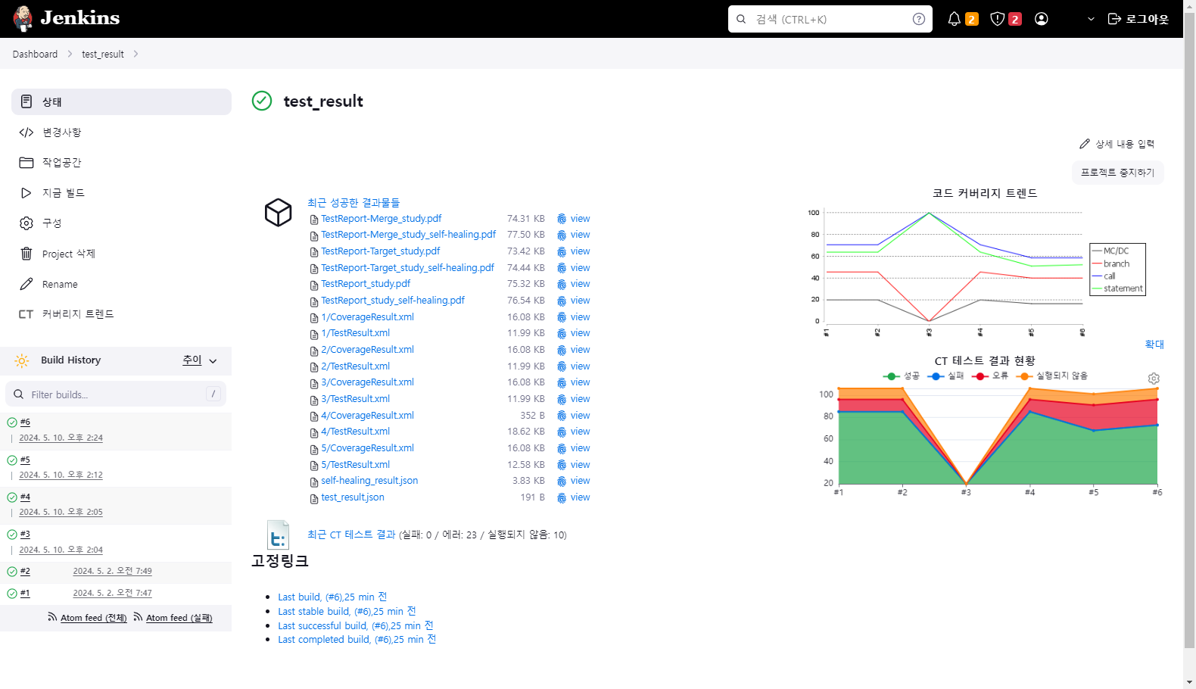The image size is (1196, 689).
Task: Toggle the 실행되지 않음 series in the legend
Action: pos(1051,376)
